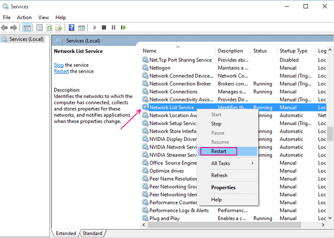Click the blue Help toolbar icon

point(72,28)
